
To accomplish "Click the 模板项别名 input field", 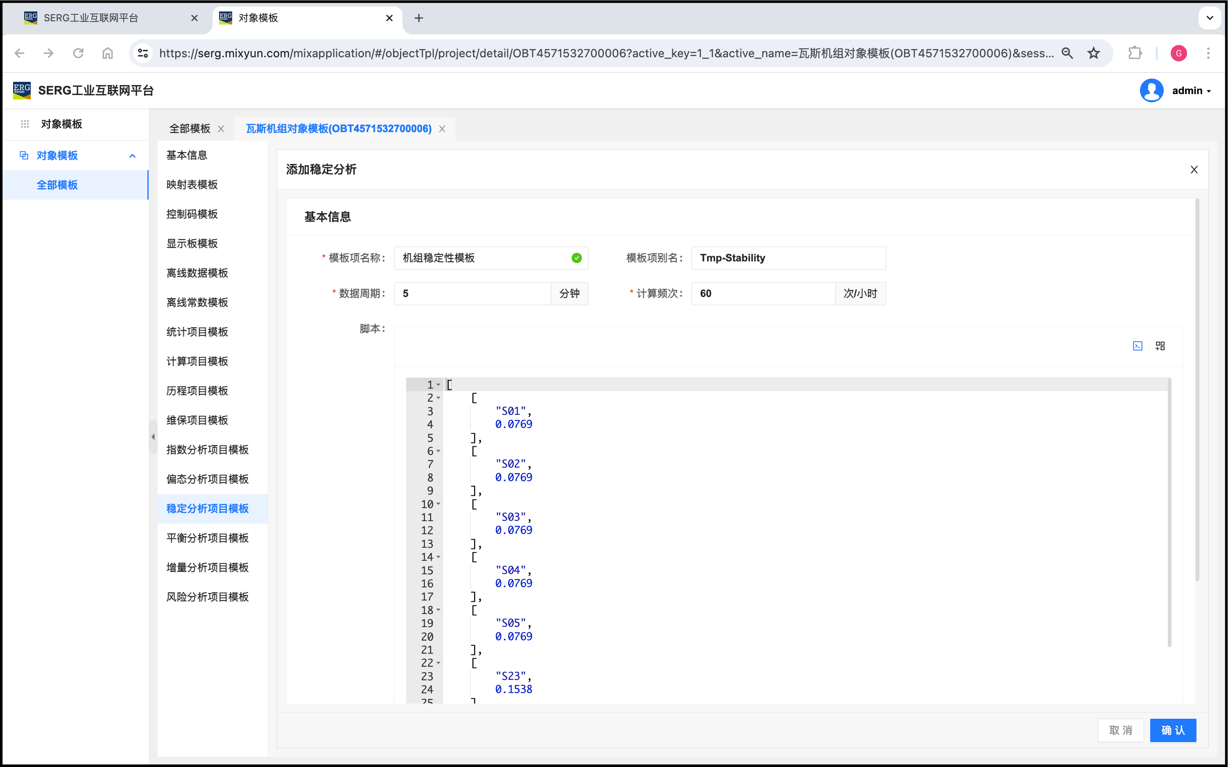I will (788, 258).
